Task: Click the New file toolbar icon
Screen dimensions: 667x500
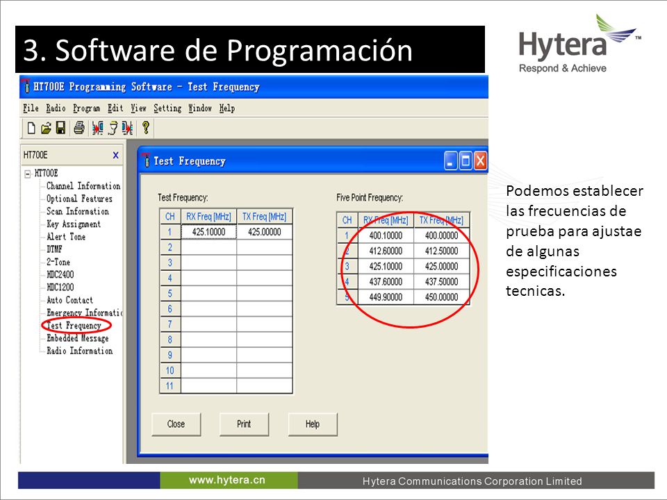Action: pyautogui.click(x=31, y=128)
